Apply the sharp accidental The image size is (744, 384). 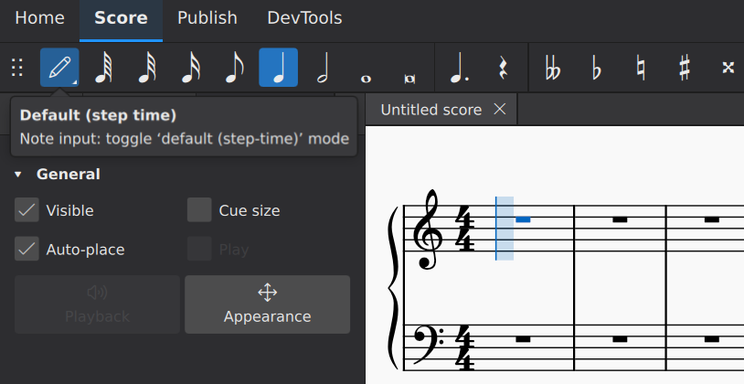click(684, 68)
